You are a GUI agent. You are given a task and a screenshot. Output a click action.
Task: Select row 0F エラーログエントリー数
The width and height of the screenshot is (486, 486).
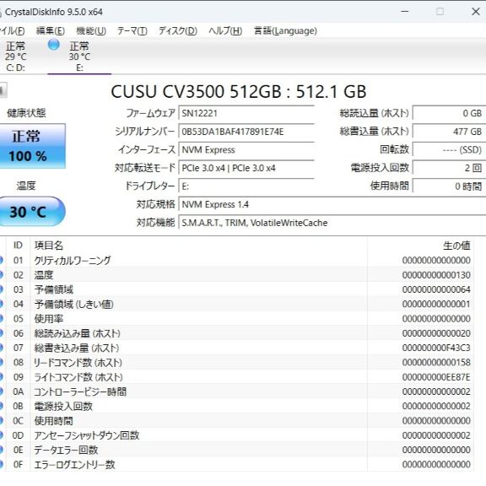tap(237, 464)
